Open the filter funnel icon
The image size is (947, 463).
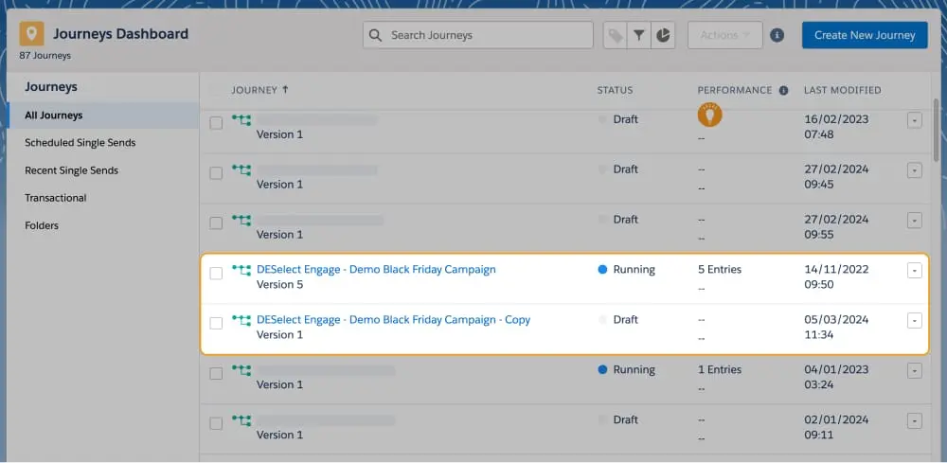(x=639, y=35)
